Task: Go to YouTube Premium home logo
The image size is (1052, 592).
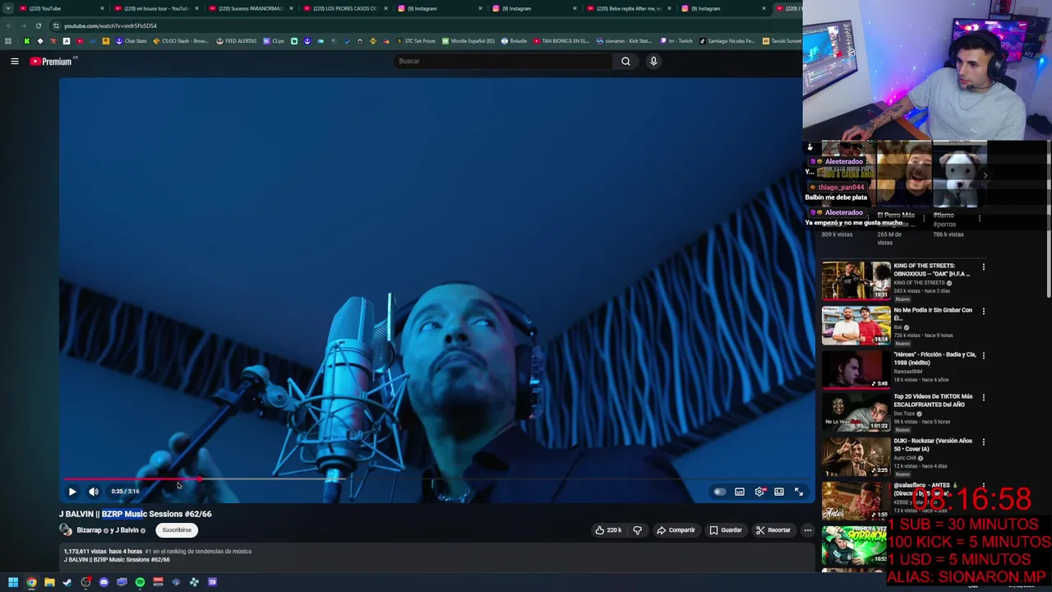Action: pyautogui.click(x=53, y=61)
